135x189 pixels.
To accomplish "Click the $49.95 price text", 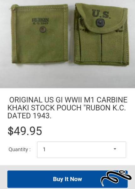I will (25, 131).
